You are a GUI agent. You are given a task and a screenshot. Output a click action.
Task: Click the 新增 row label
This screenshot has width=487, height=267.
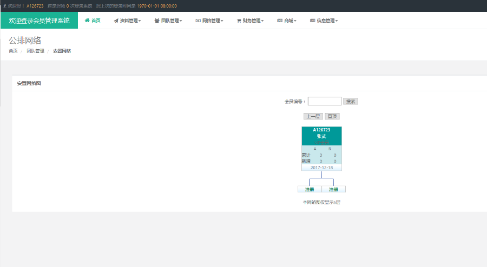[x=306, y=161]
